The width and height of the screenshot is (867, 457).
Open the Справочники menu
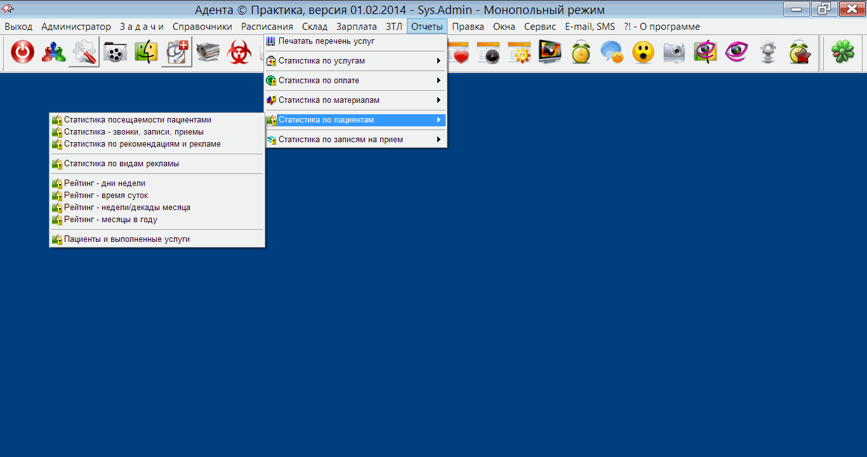202,27
